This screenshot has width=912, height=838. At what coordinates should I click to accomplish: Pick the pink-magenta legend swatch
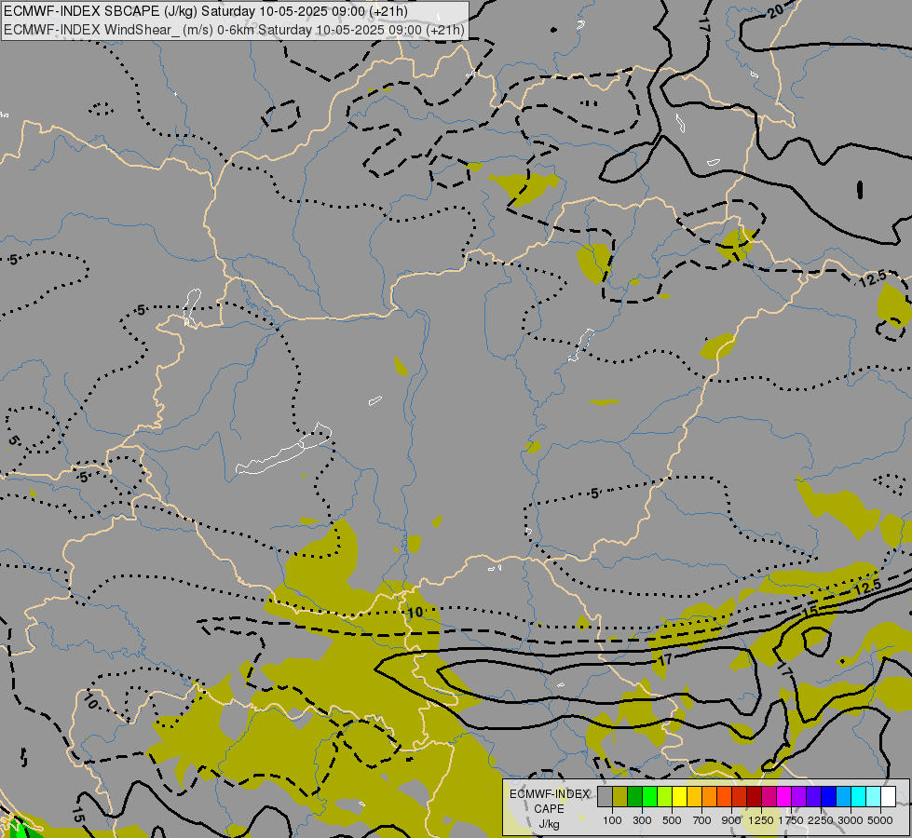(769, 796)
